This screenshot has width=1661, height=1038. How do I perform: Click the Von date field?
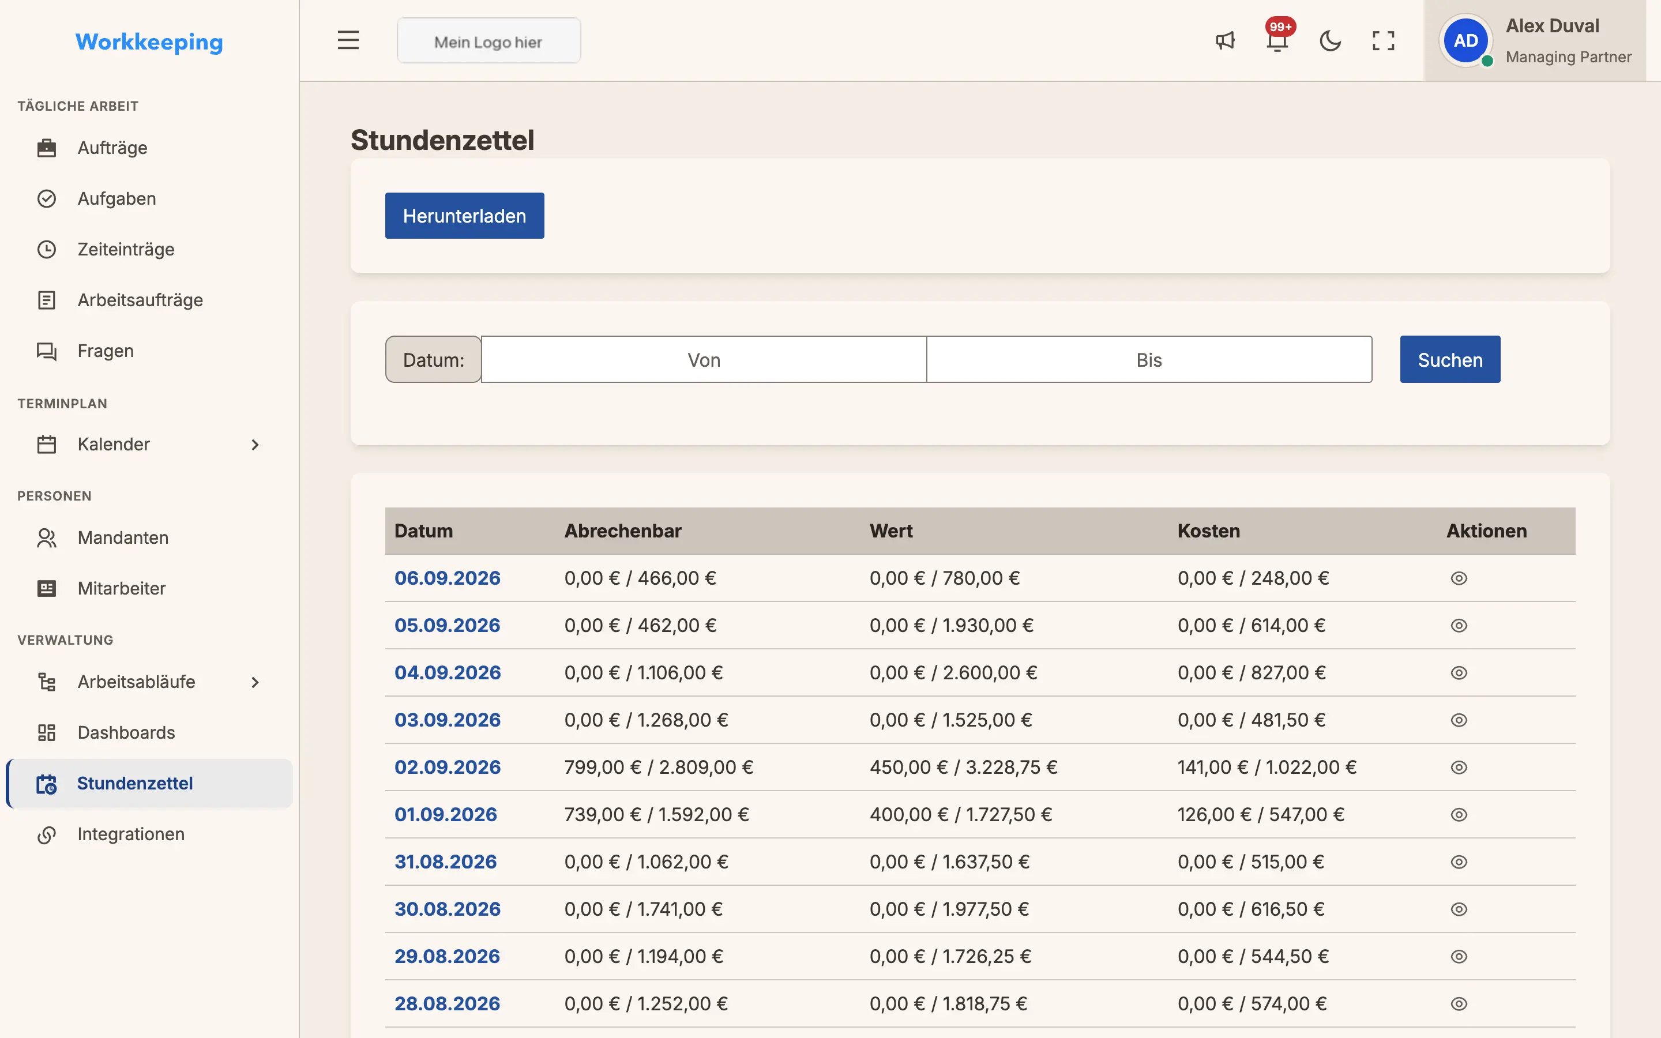[704, 359]
